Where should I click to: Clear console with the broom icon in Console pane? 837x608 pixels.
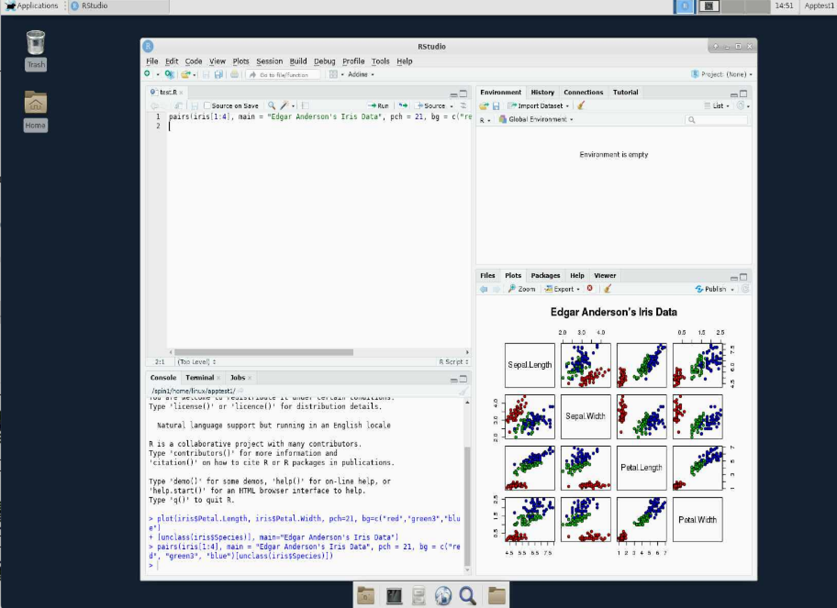(x=463, y=391)
